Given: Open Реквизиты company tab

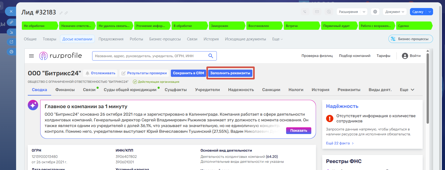Looking at the screenshot, I should (x=349, y=90).
